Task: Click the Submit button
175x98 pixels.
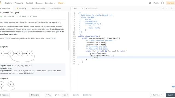Action: (x=170, y=95)
